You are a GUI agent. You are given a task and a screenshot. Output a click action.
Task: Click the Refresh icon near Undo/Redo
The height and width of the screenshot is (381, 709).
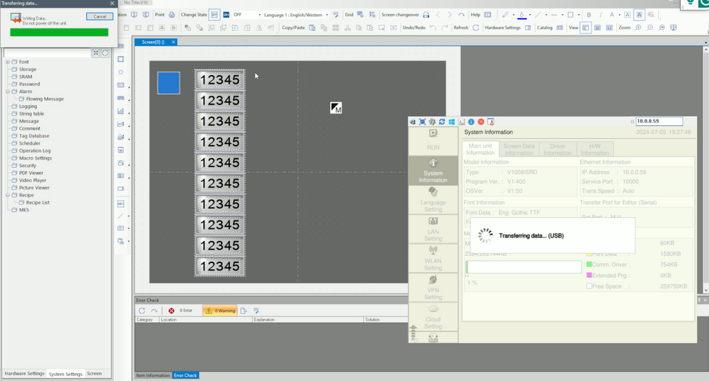[x=475, y=28]
